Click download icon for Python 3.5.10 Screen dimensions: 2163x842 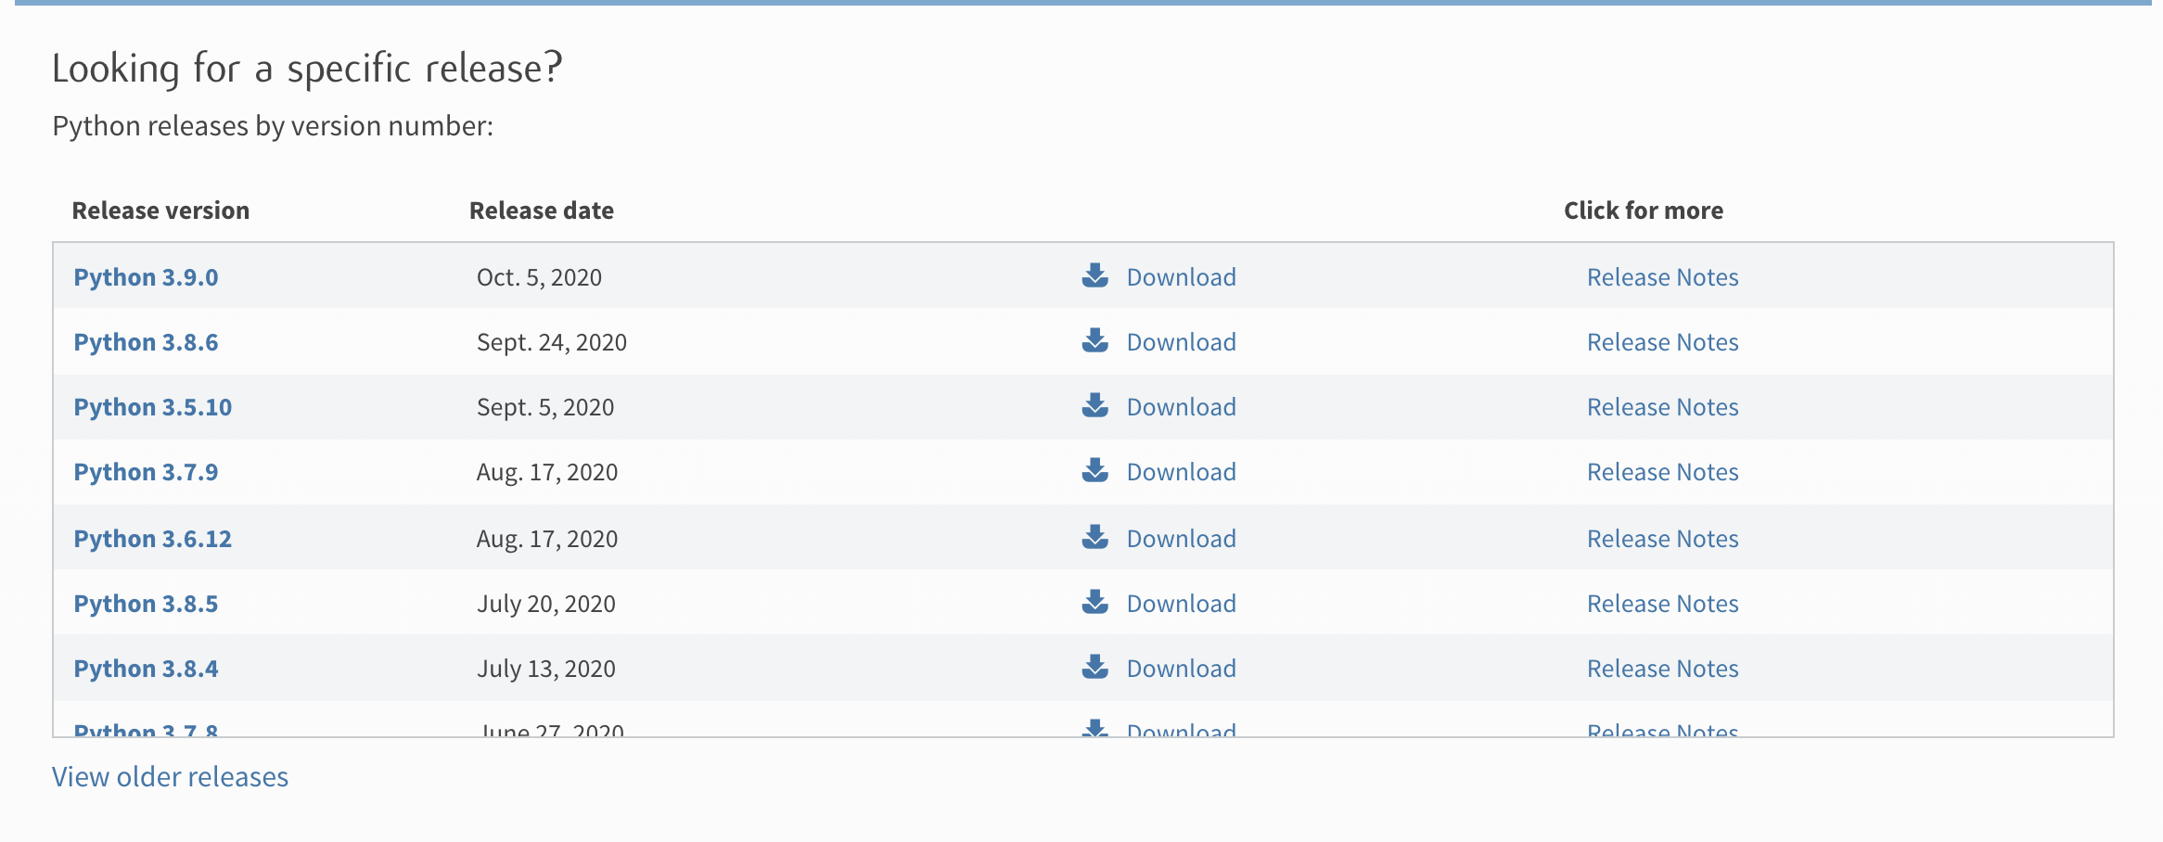click(x=1094, y=405)
